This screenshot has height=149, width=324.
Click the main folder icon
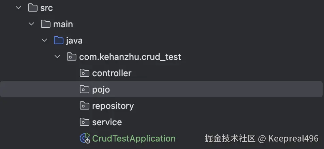(45, 24)
